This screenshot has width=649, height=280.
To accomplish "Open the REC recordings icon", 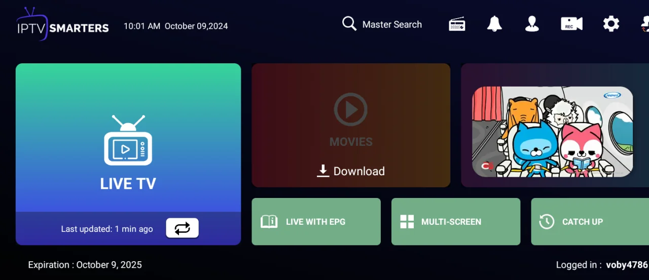I will click(x=571, y=24).
